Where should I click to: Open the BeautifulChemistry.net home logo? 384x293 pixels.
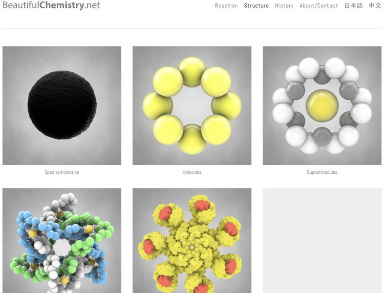[51, 5]
